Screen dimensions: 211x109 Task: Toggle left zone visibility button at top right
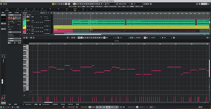[202, 4]
